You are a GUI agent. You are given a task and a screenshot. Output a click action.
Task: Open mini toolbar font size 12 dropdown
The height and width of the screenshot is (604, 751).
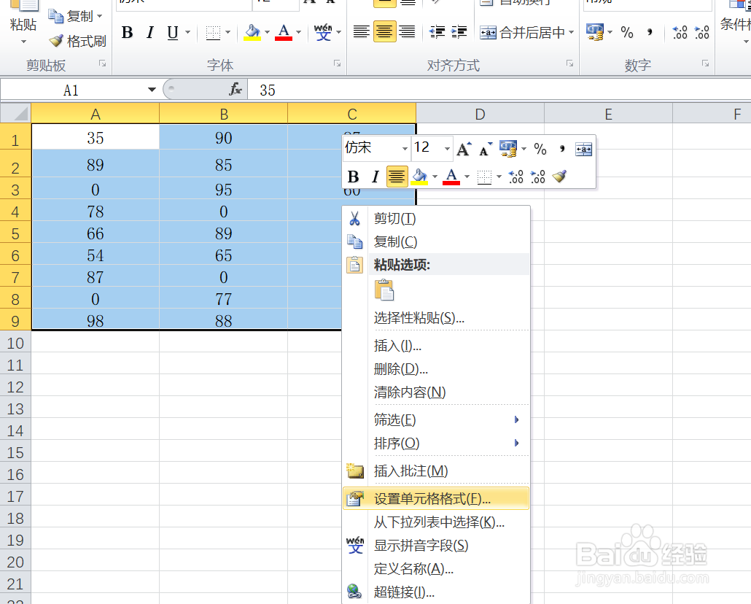tap(447, 149)
